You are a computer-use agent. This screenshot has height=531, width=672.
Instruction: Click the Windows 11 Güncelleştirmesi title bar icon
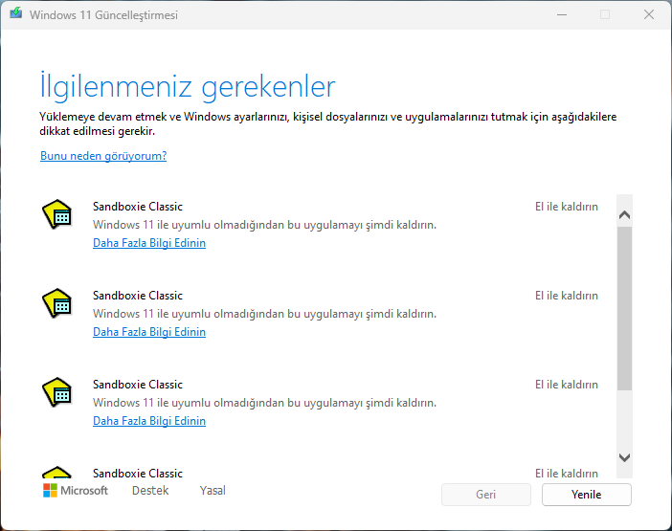point(16,13)
